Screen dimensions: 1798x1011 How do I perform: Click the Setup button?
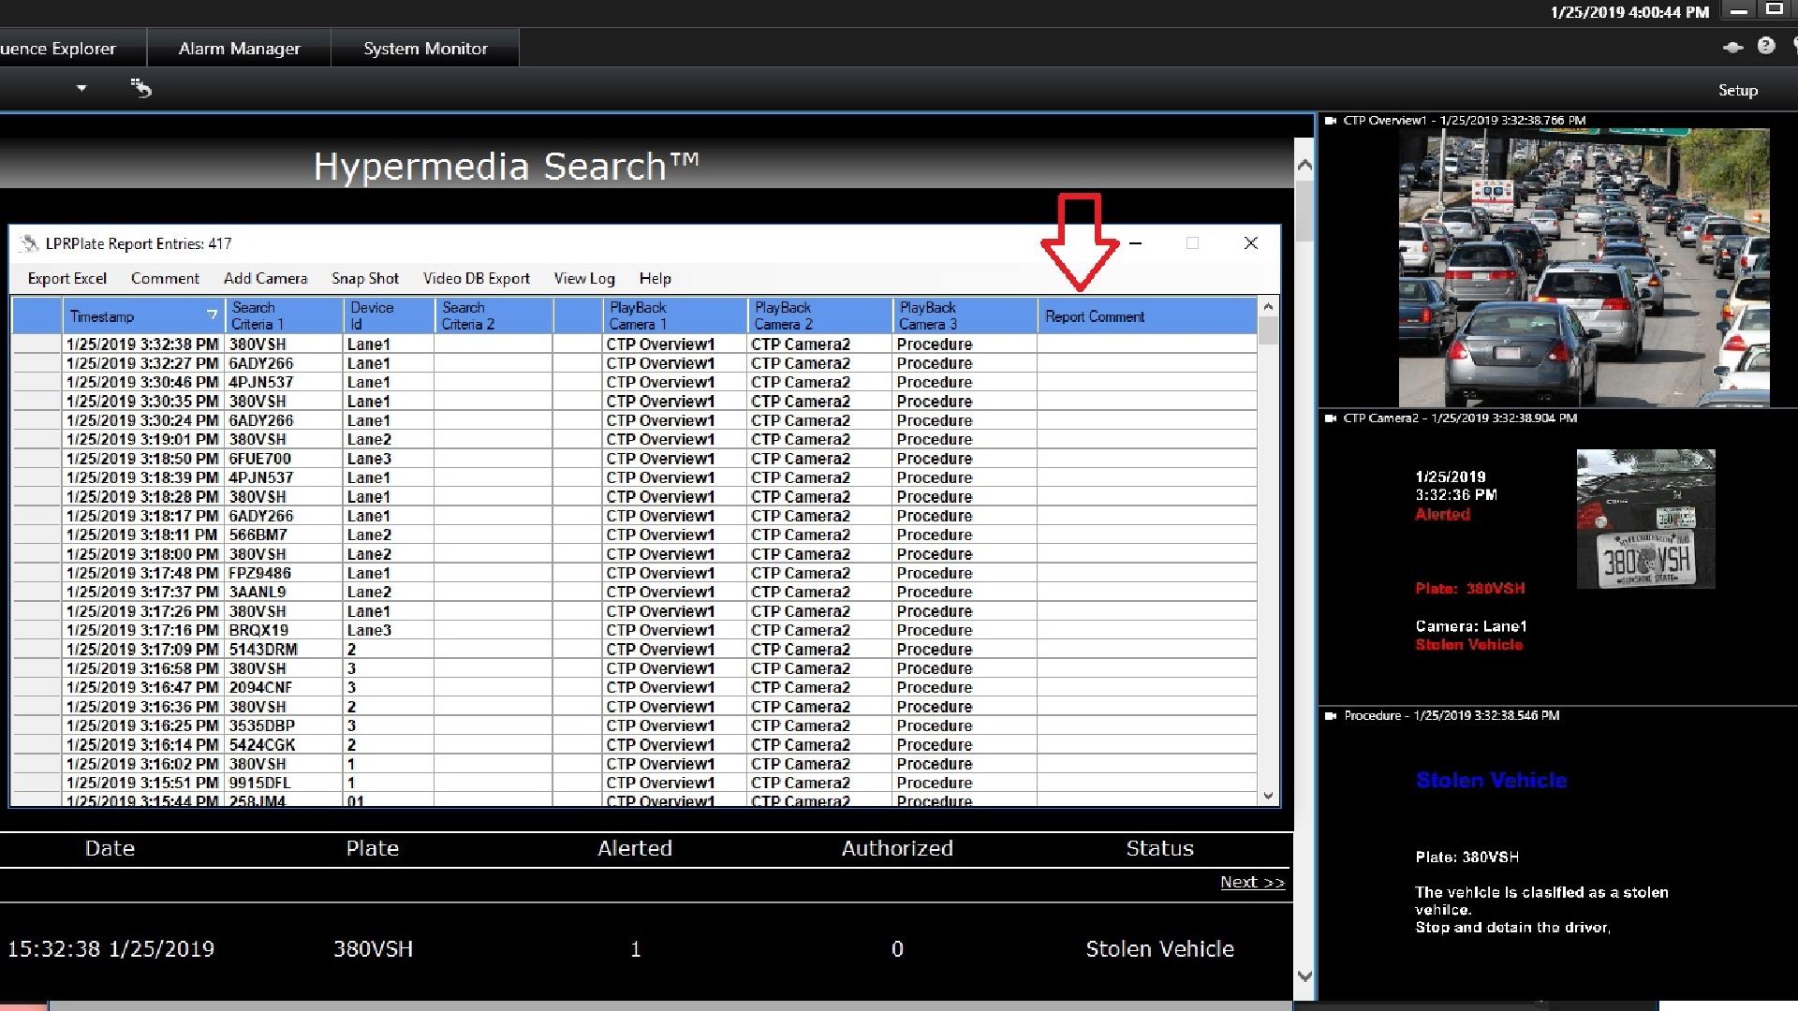[x=1737, y=90]
